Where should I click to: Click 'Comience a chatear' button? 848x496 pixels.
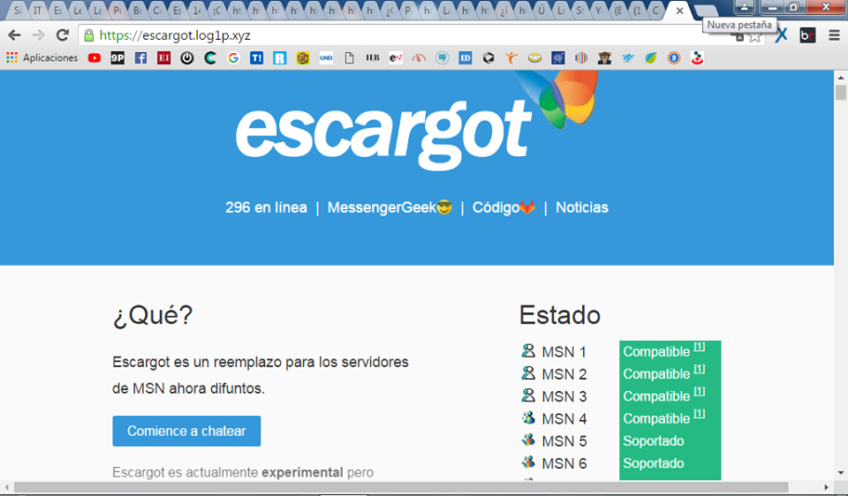(x=186, y=432)
